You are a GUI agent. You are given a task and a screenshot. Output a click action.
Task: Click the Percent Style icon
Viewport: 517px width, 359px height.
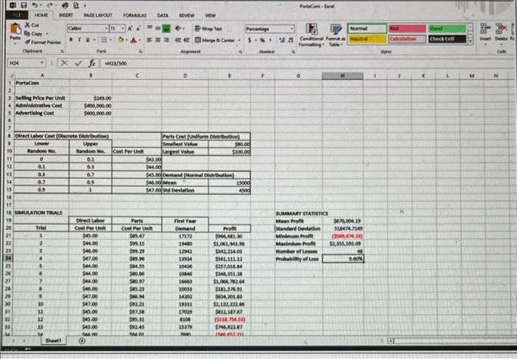[262, 40]
